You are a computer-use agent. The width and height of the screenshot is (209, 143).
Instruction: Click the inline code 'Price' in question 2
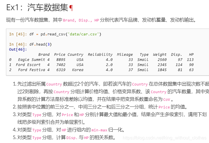pyautogui.click(x=164, y=107)
